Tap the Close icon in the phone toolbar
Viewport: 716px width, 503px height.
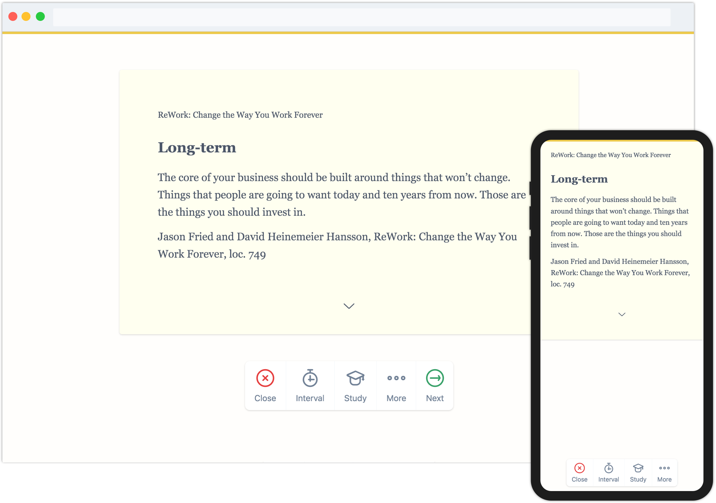tap(579, 468)
